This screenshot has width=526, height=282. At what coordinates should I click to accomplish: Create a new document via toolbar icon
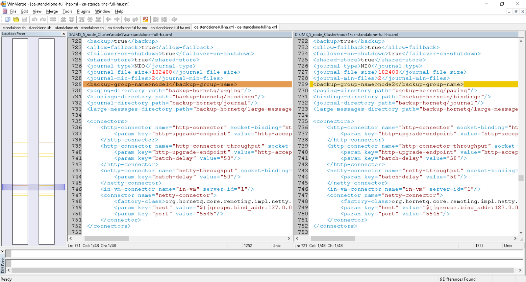[8, 19]
